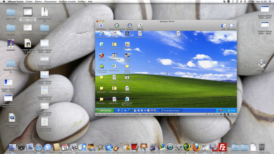Click the VM headphones status icon
The height and width of the screenshot is (154, 274).
207,114
